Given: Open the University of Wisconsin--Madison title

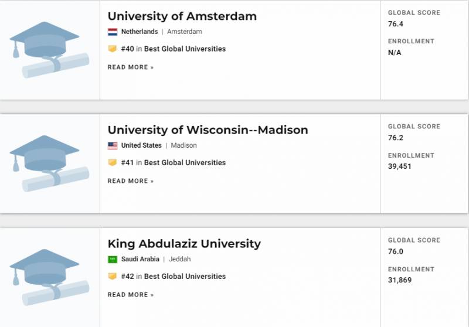Looking at the screenshot, I should tap(208, 130).
